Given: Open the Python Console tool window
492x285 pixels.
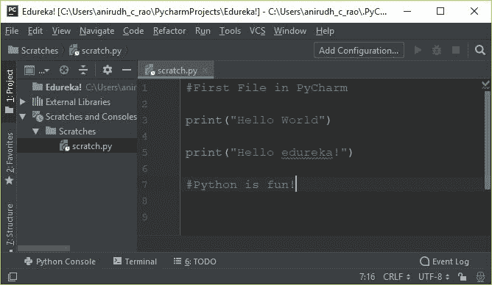Looking at the screenshot, I should tap(60, 261).
